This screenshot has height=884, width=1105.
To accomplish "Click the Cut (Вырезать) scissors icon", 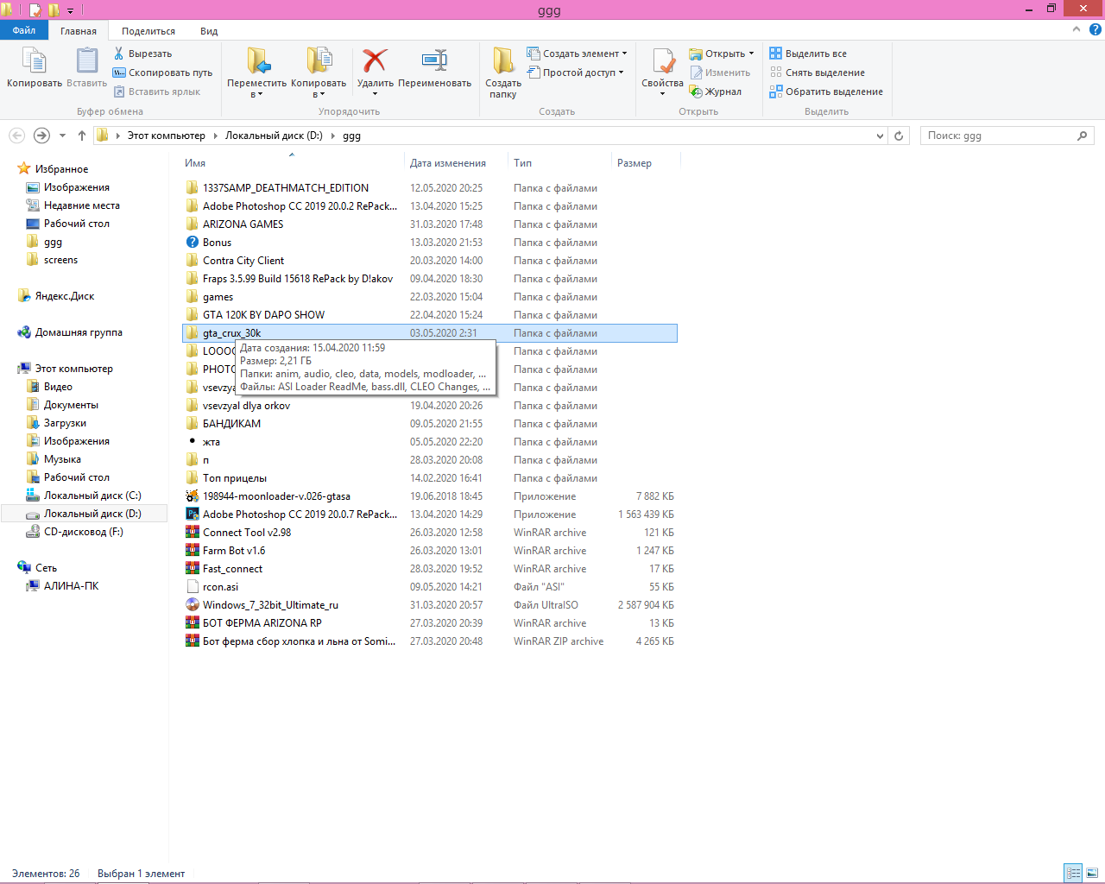I will coord(119,54).
